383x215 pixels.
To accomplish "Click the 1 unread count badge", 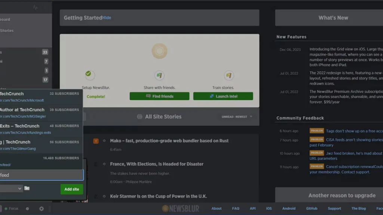I will coord(46,71).
